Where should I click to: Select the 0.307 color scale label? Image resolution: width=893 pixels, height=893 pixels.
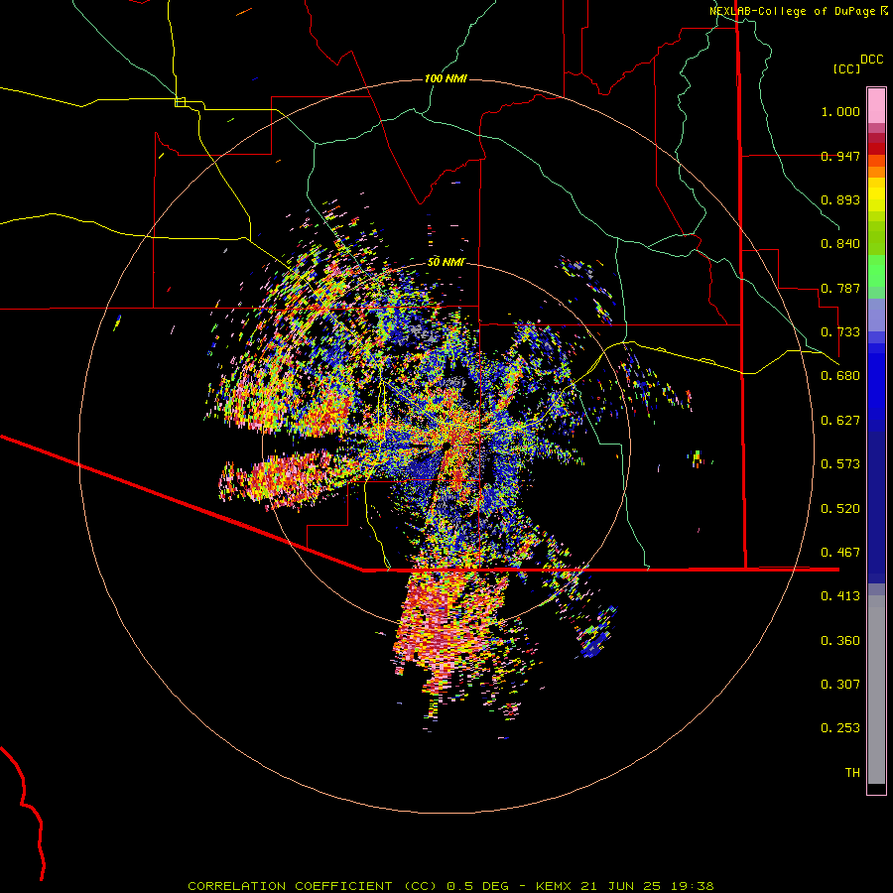[840, 685]
